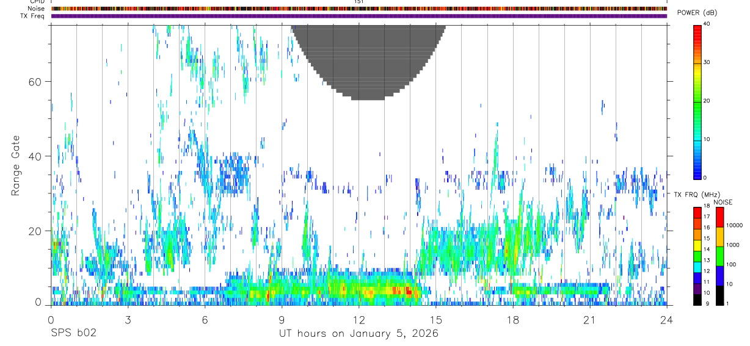Image resolution: width=750 pixels, height=346 pixels.
Task: Click the orange segment of the NOISE legend
Action: click(719, 237)
